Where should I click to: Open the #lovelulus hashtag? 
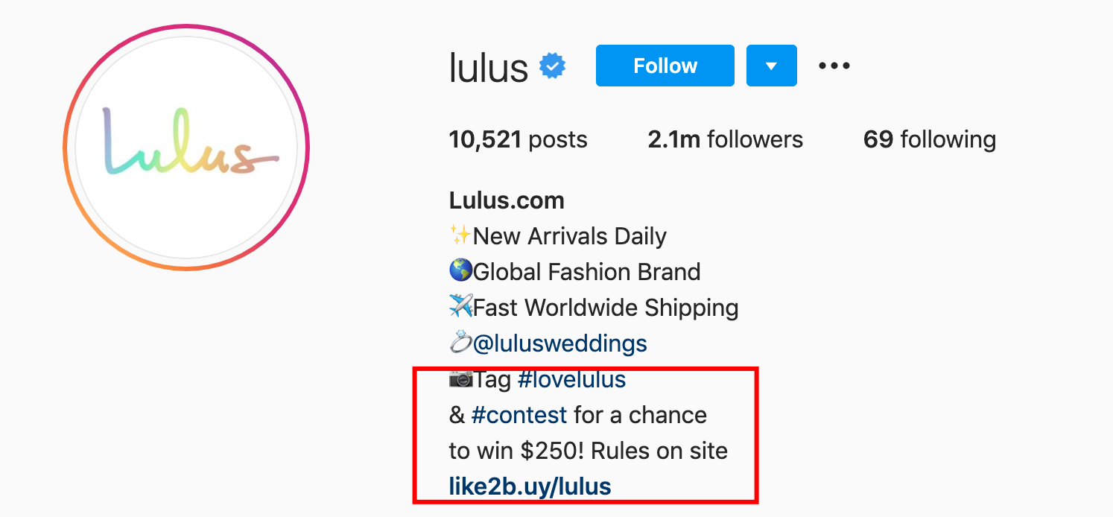tap(571, 379)
